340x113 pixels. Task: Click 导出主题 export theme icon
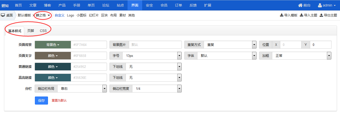321,15
